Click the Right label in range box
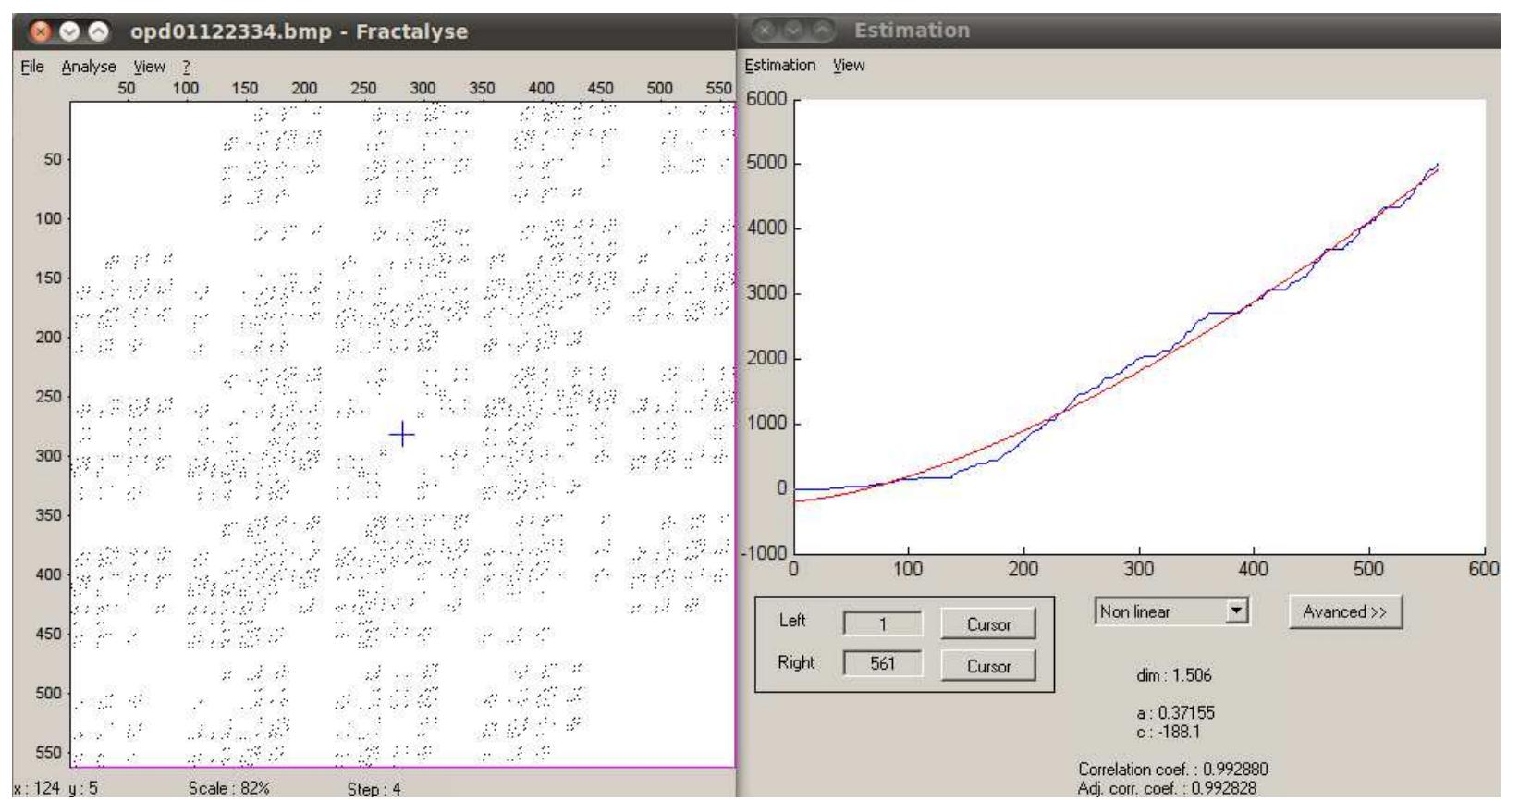The height and width of the screenshot is (802, 1519). coord(796,662)
